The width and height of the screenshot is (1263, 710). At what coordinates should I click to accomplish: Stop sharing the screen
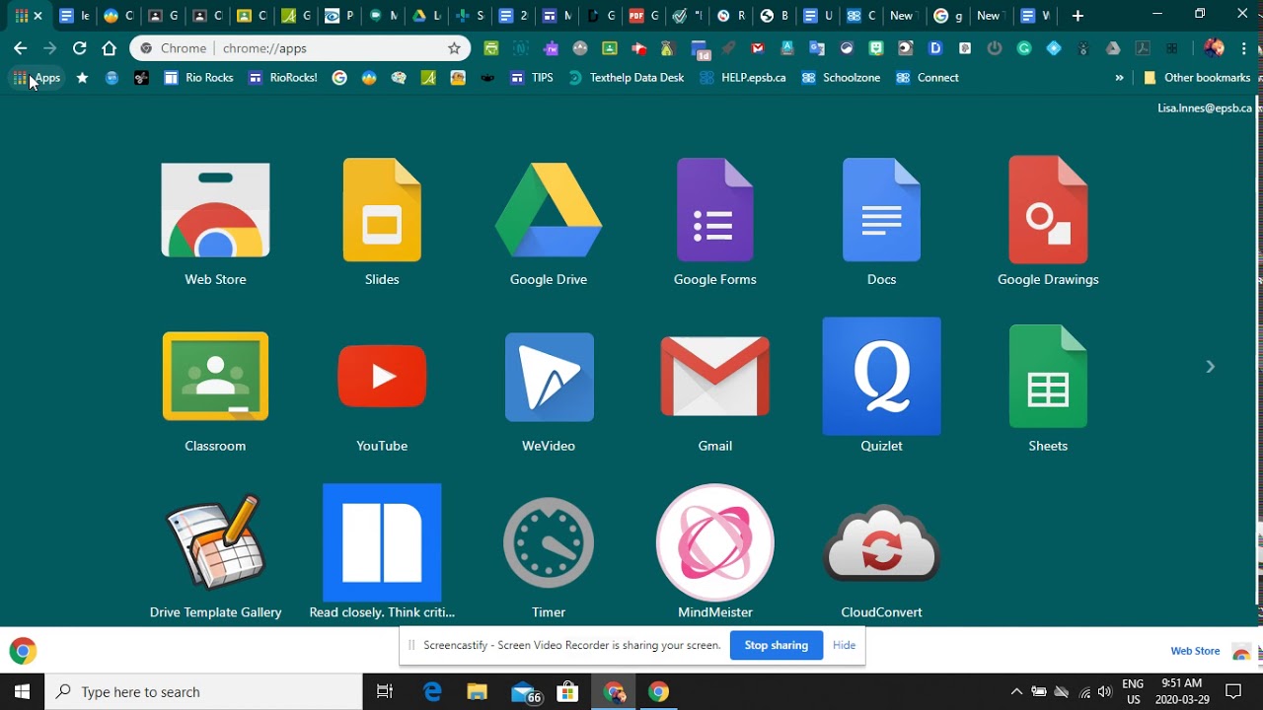[x=776, y=645]
